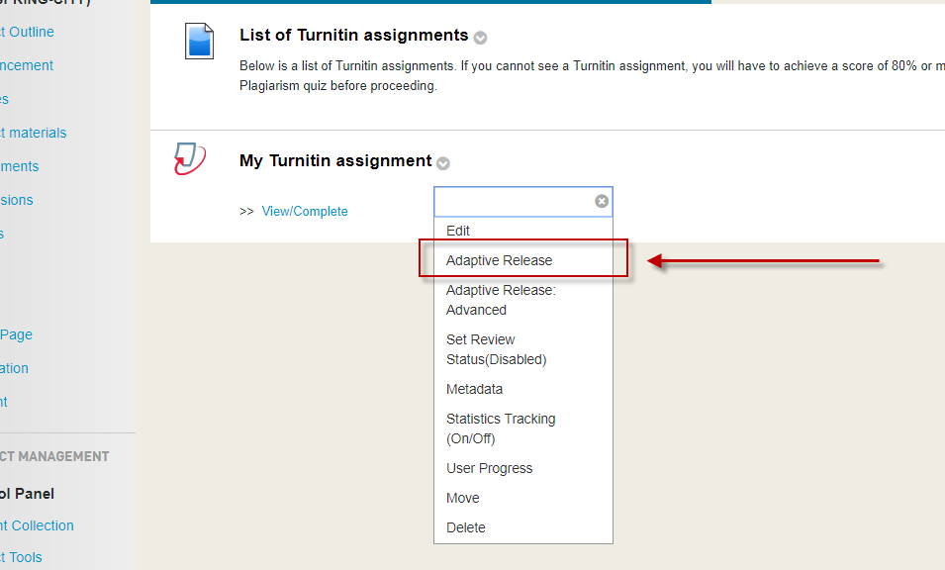Expand the Control Panel section
Screen dimensions: 945x570
click(x=27, y=494)
